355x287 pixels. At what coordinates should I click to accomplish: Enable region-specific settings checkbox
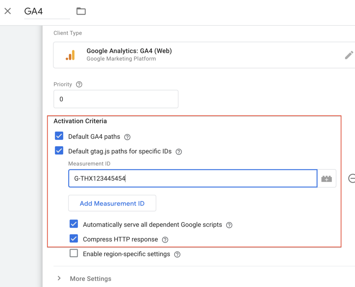point(73,254)
